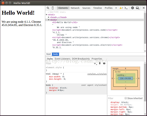Click the Hello World! page heading

[18, 13]
